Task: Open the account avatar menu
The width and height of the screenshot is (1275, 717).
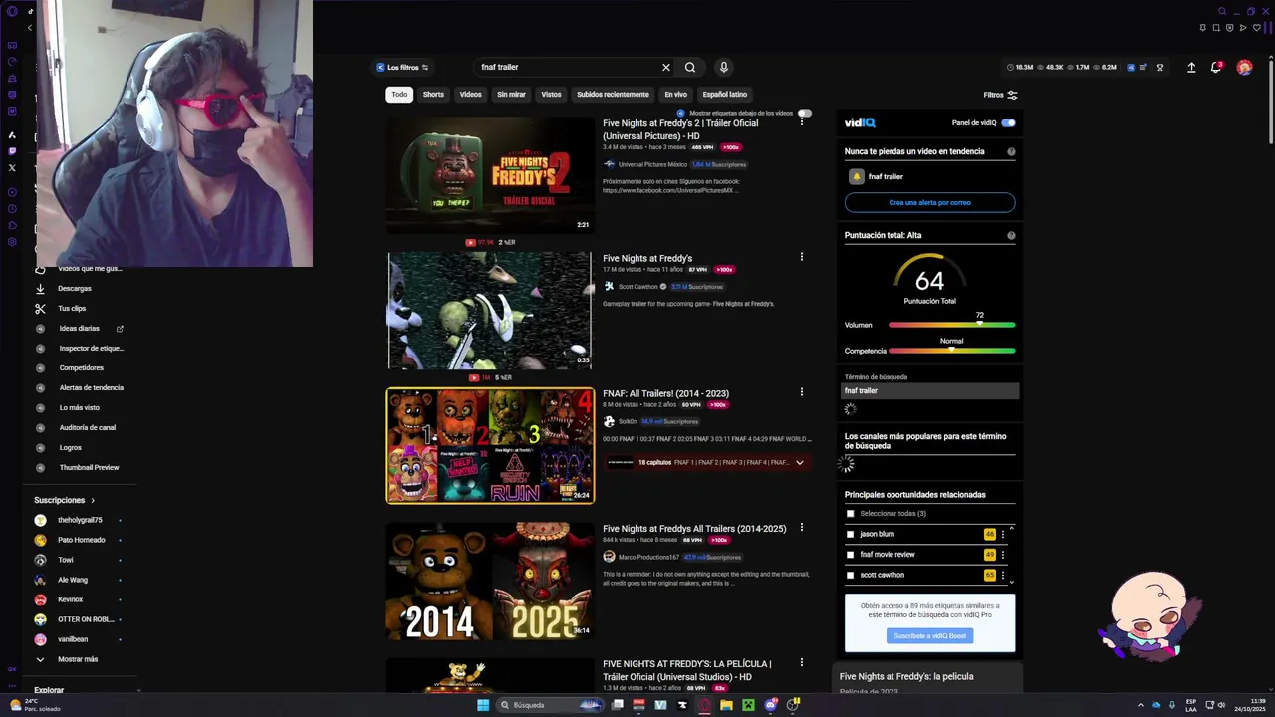Action: [x=1244, y=67]
